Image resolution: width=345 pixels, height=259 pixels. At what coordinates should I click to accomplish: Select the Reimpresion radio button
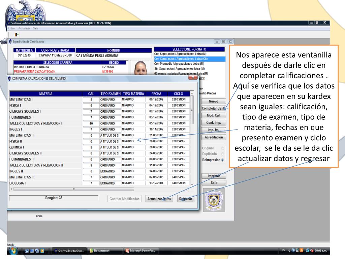click(222, 160)
